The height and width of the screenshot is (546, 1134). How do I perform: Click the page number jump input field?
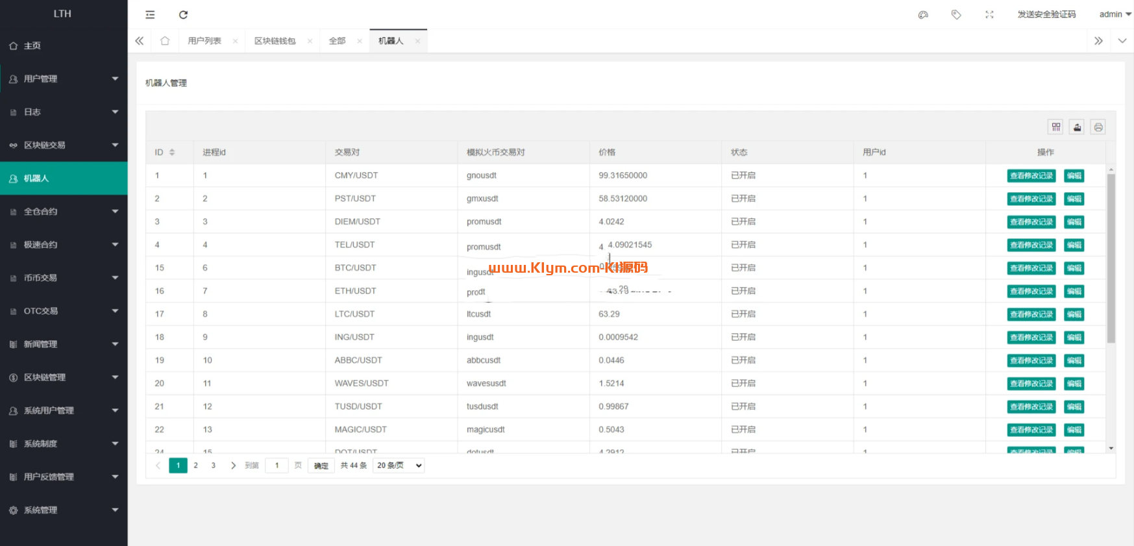pyautogui.click(x=277, y=465)
